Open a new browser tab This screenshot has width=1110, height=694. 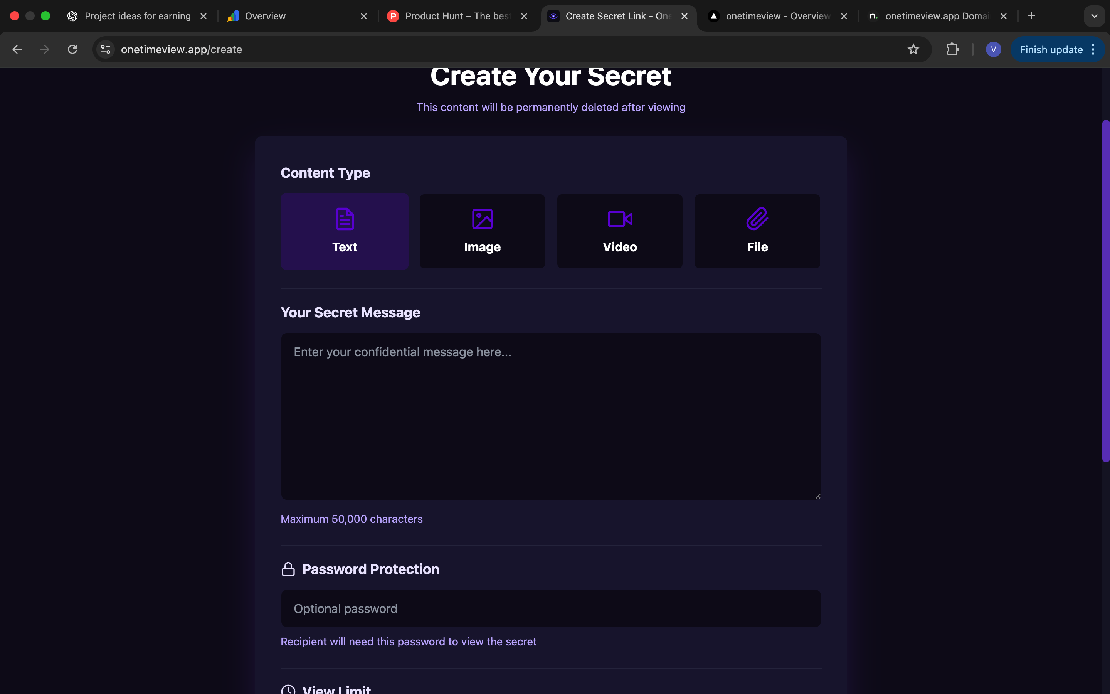pyautogui.click(x=1031, y=16)
